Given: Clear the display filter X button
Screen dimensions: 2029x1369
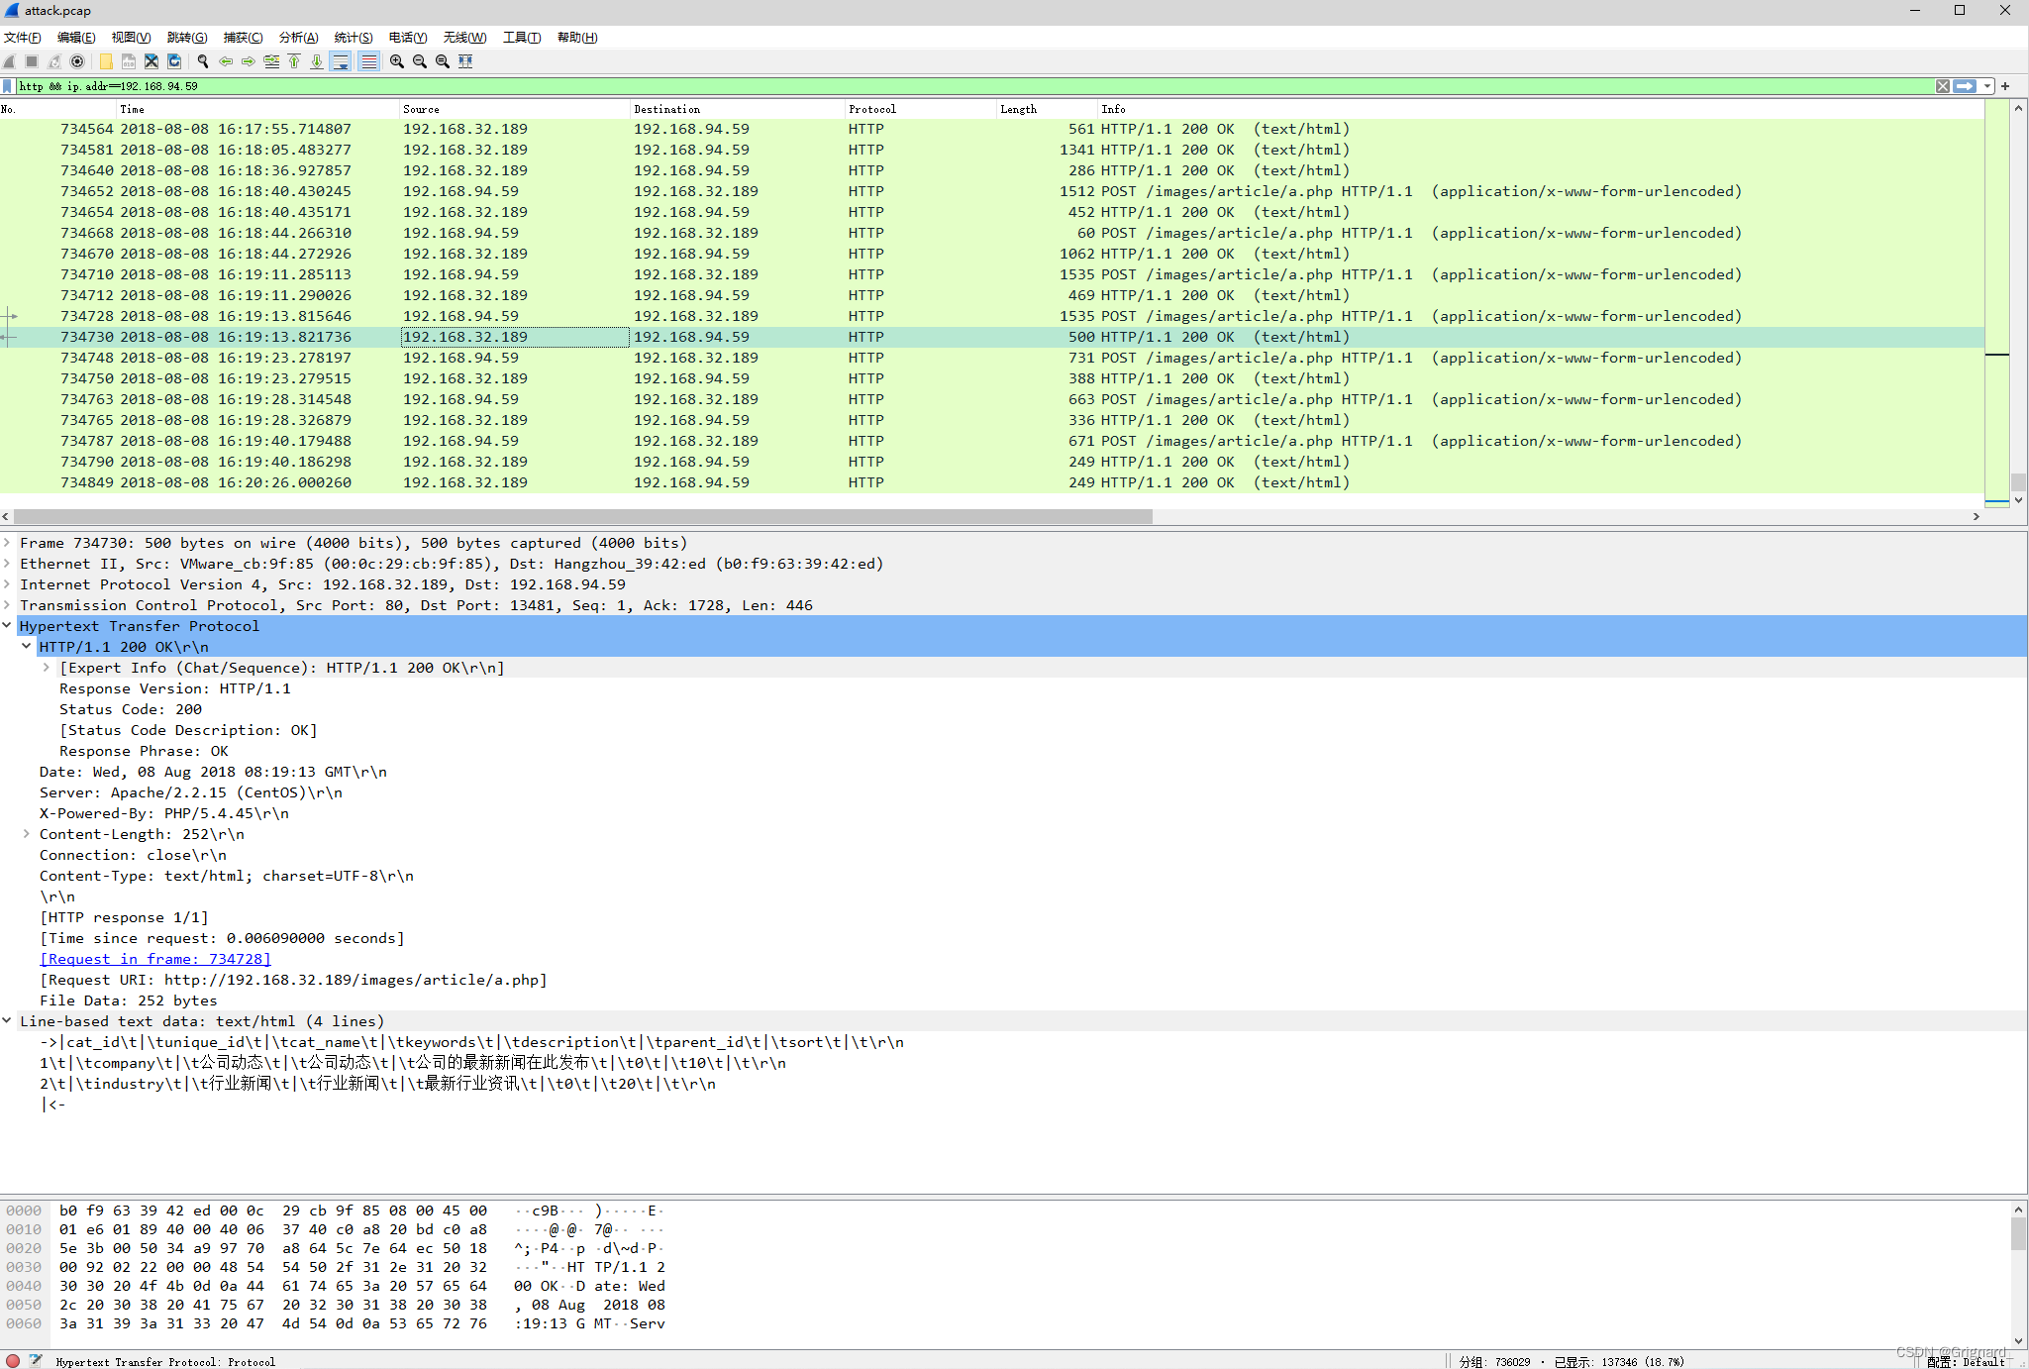Looking at the screenshot, I should click(1943, 86).
